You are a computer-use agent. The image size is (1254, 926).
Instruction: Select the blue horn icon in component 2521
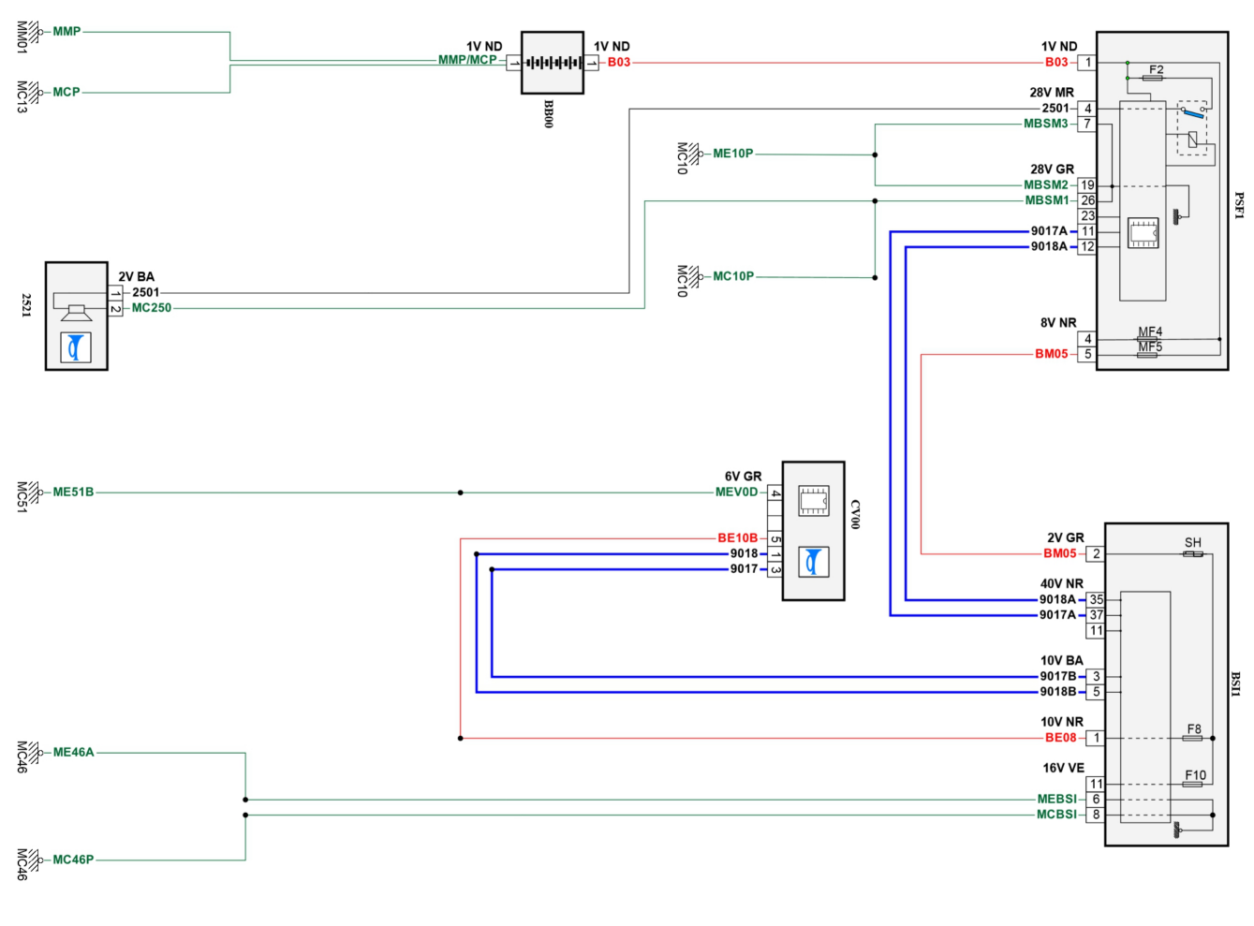[x=76, y=347]
